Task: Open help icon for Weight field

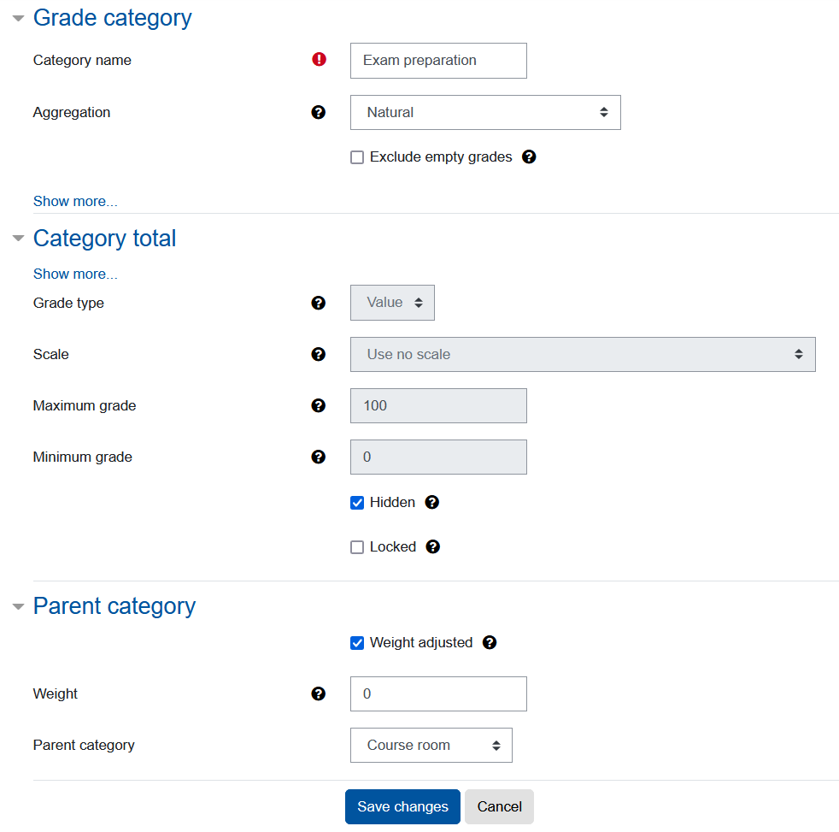Action: (x=319, y=693)
